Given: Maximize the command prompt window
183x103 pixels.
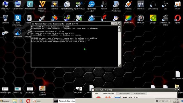Looking at the screenshot, I should tap(116, 24).
